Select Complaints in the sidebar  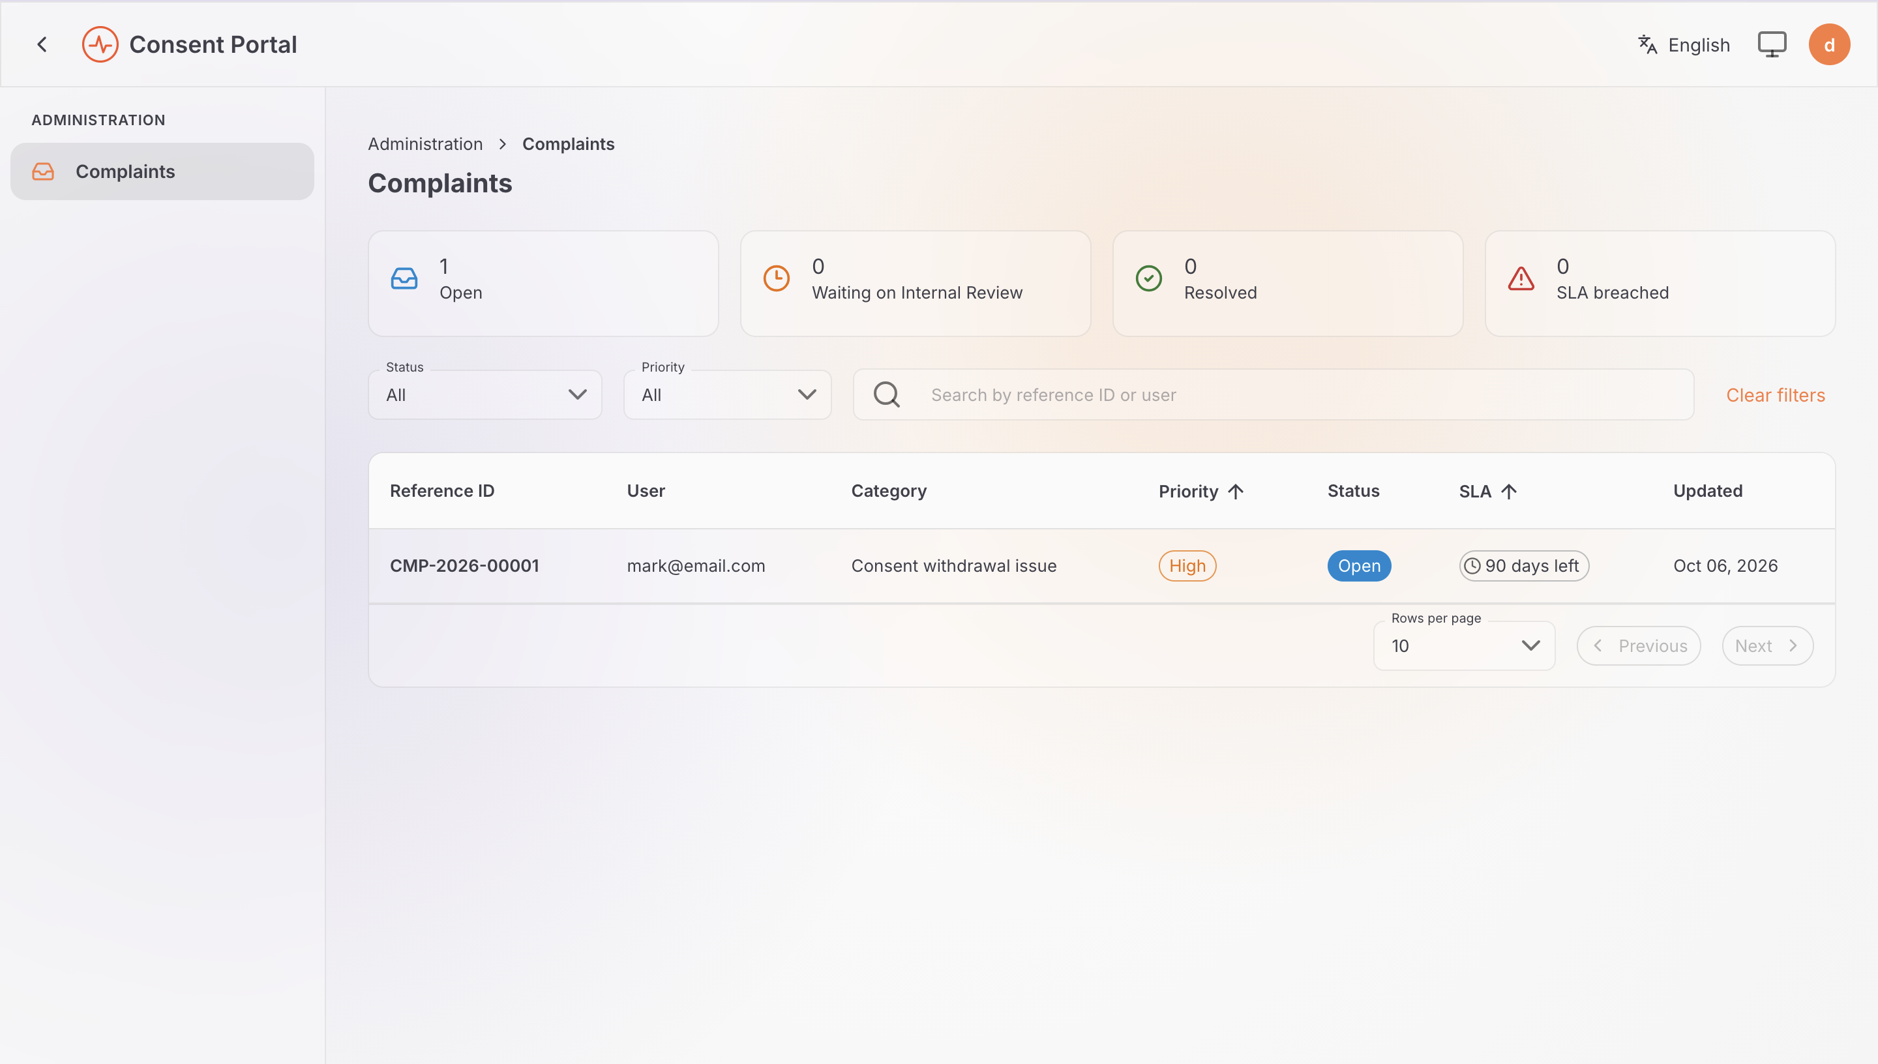162,171
